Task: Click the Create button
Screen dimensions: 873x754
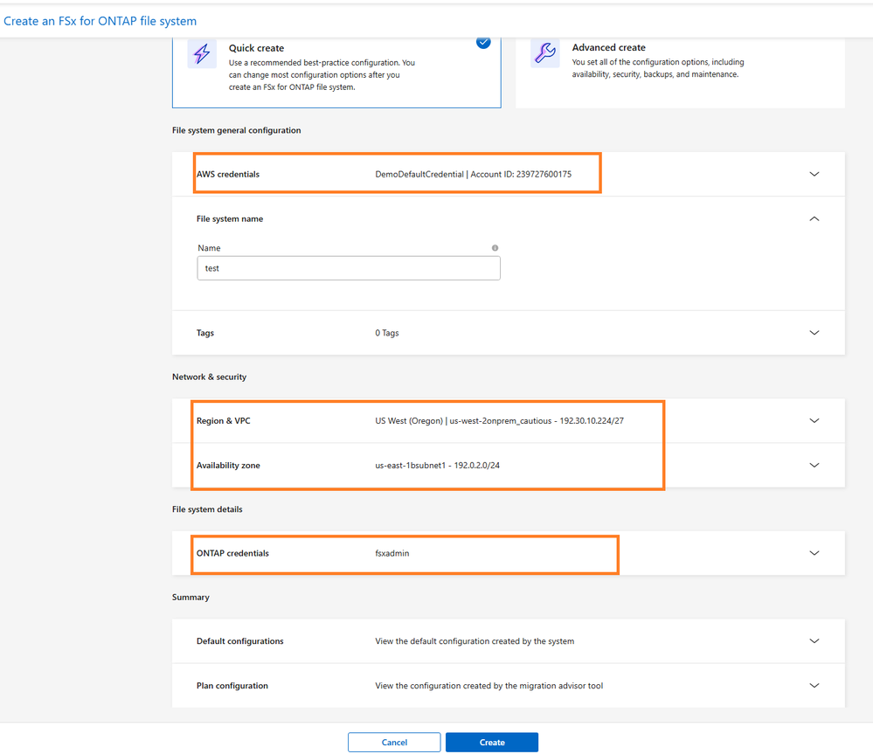Action: coord(492,742)
